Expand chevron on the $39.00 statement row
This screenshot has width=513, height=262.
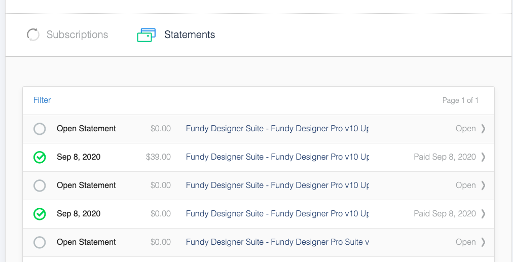click(x=483, y=157)
